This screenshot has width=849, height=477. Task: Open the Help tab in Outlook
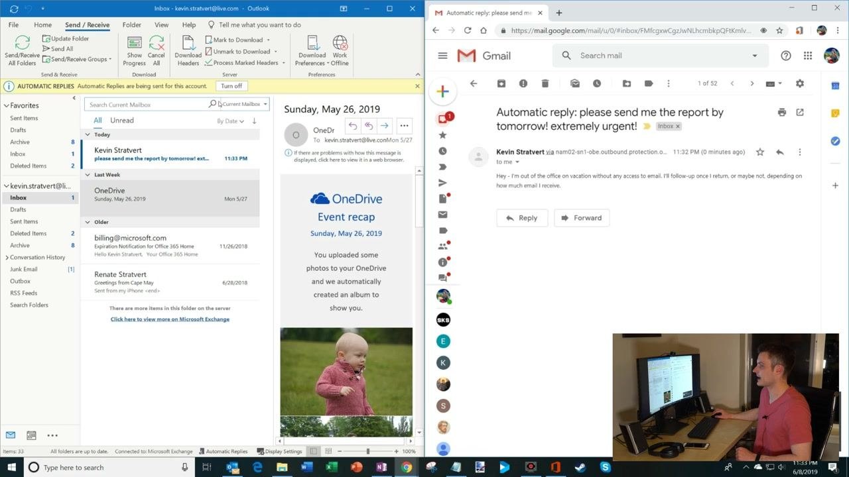point(189,25)
